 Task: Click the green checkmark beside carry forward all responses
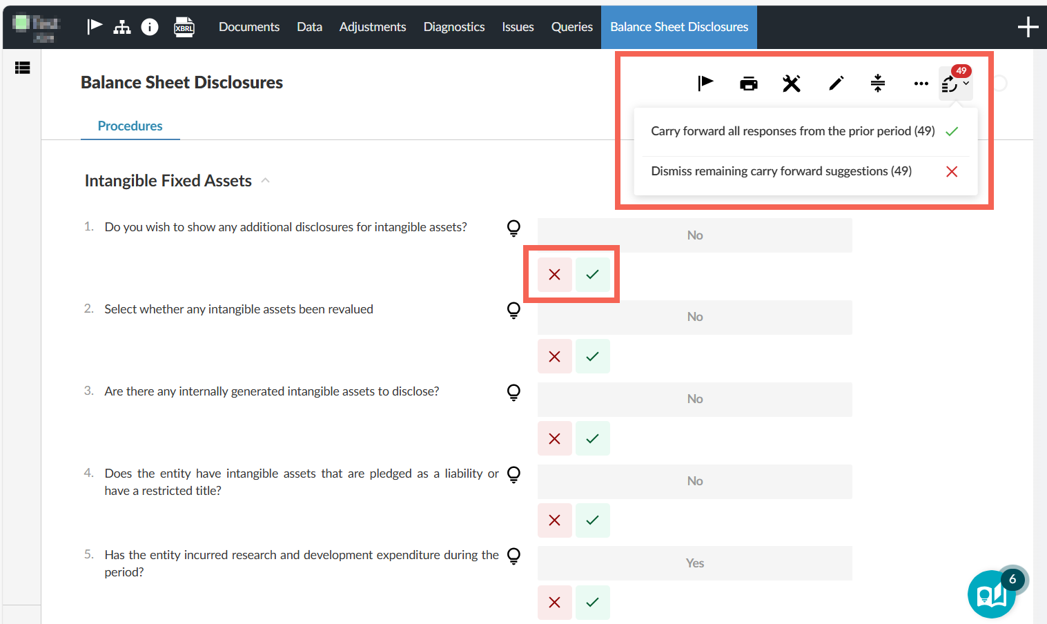click(952, 131)
